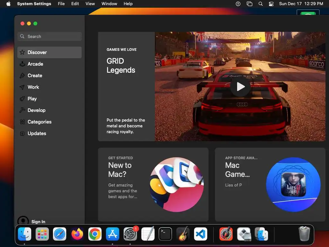Open the Discover section in the sidebar
The height and width of the screenshot is (247, 329).
pos(49,52)
